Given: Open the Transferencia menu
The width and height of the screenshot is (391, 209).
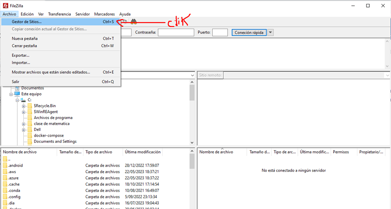Looking at the screenshot, I should pyautogui.click(x=59, y=14).
